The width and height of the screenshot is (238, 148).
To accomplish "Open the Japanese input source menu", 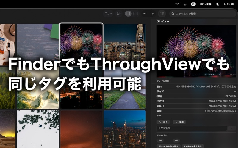I will coord(193,4).
